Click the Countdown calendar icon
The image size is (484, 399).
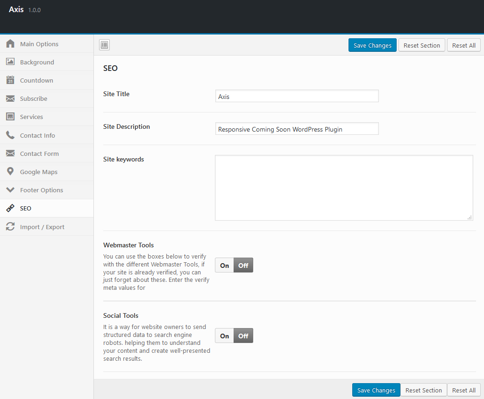pos(10,80)
